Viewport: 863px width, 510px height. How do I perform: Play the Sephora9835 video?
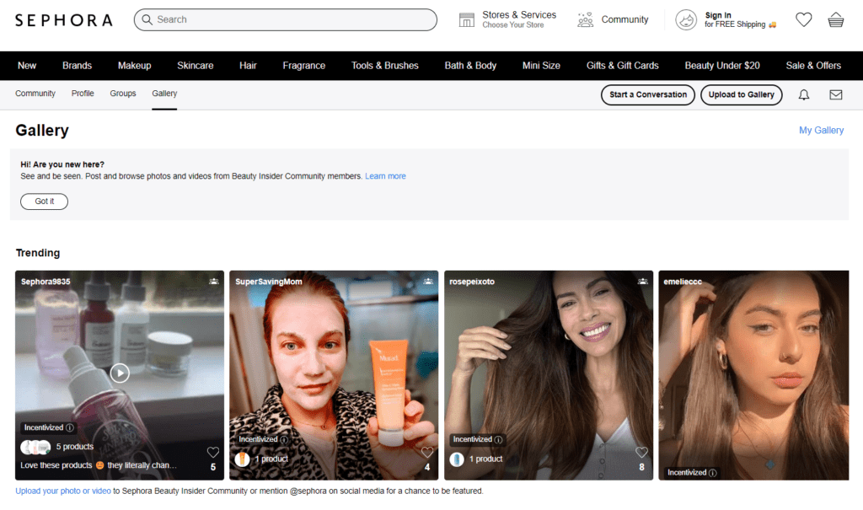click(120, 373)
